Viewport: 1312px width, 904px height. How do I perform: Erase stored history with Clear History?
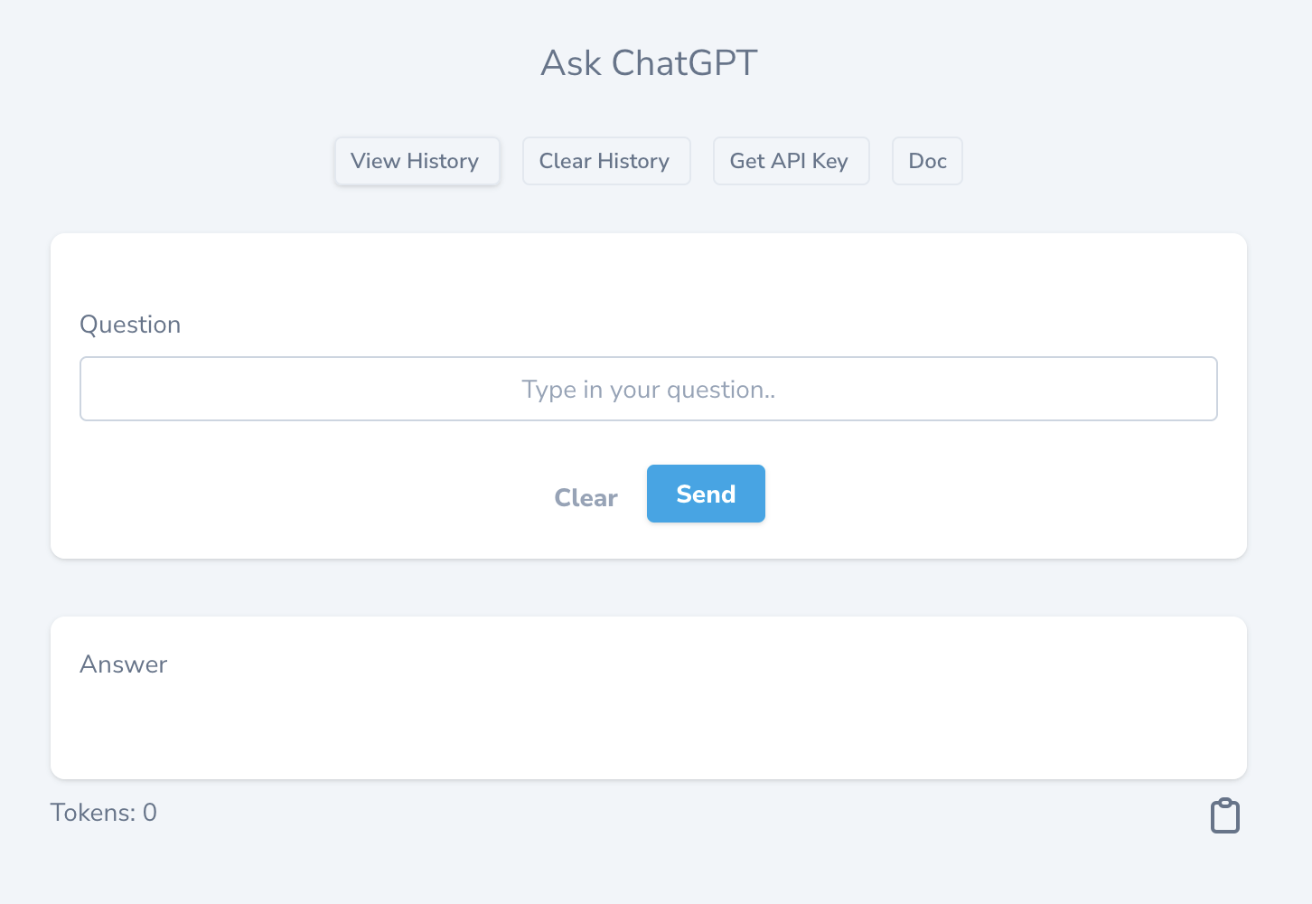[605, 161]
